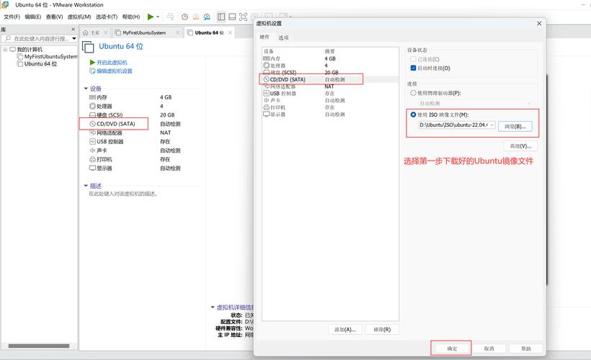Screen dimensions: 591x360
Task: Select 显示器 row in settings device list
Action: 330,114
